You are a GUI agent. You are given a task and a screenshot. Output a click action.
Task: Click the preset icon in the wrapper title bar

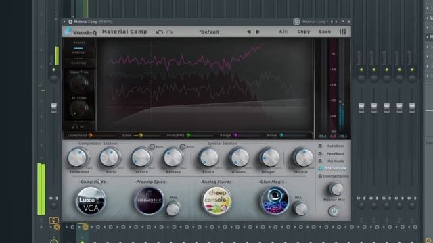coord(296,22)
